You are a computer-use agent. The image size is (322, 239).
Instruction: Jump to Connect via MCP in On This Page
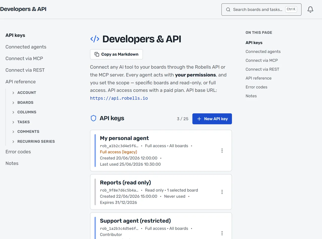click(x=262, y=60)
